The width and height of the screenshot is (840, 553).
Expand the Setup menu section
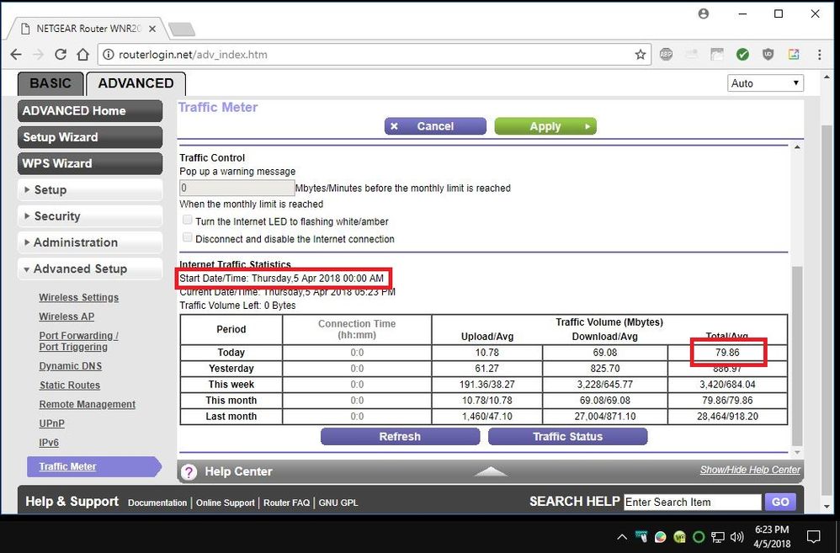[89, 190]
